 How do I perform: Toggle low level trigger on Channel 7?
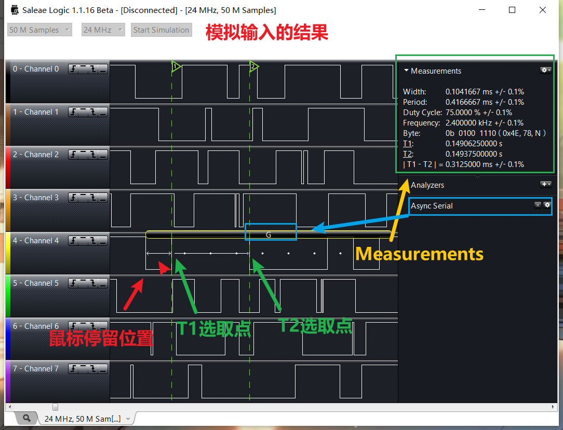tap(103, 369)
